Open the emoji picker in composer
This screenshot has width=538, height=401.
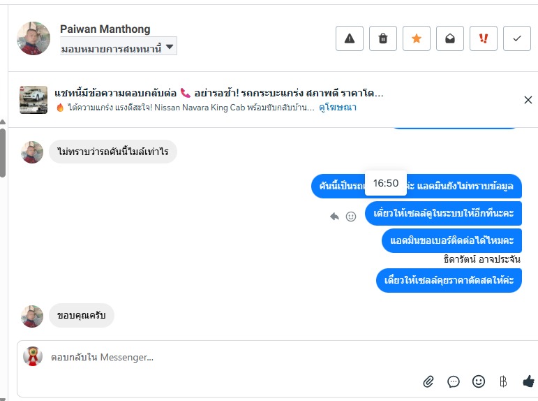point(479,381)
